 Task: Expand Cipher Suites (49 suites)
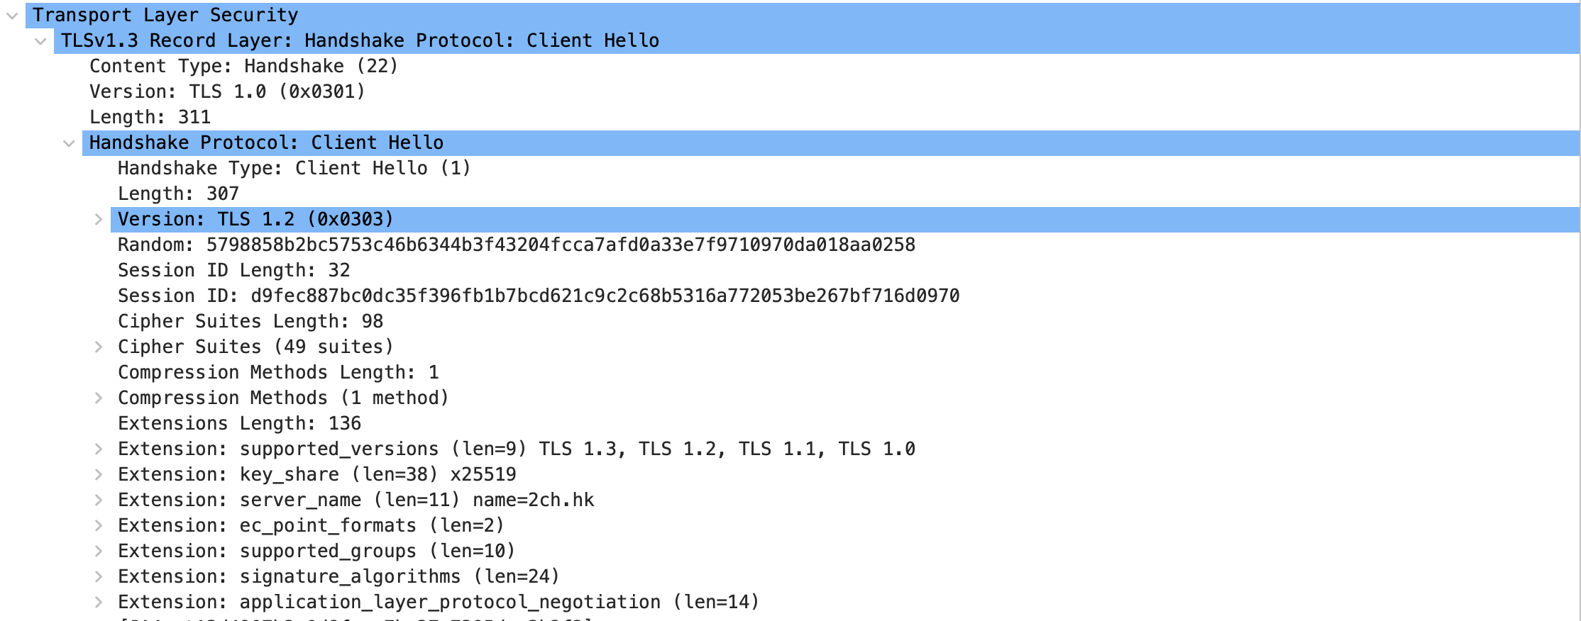[x=99, y=347]
